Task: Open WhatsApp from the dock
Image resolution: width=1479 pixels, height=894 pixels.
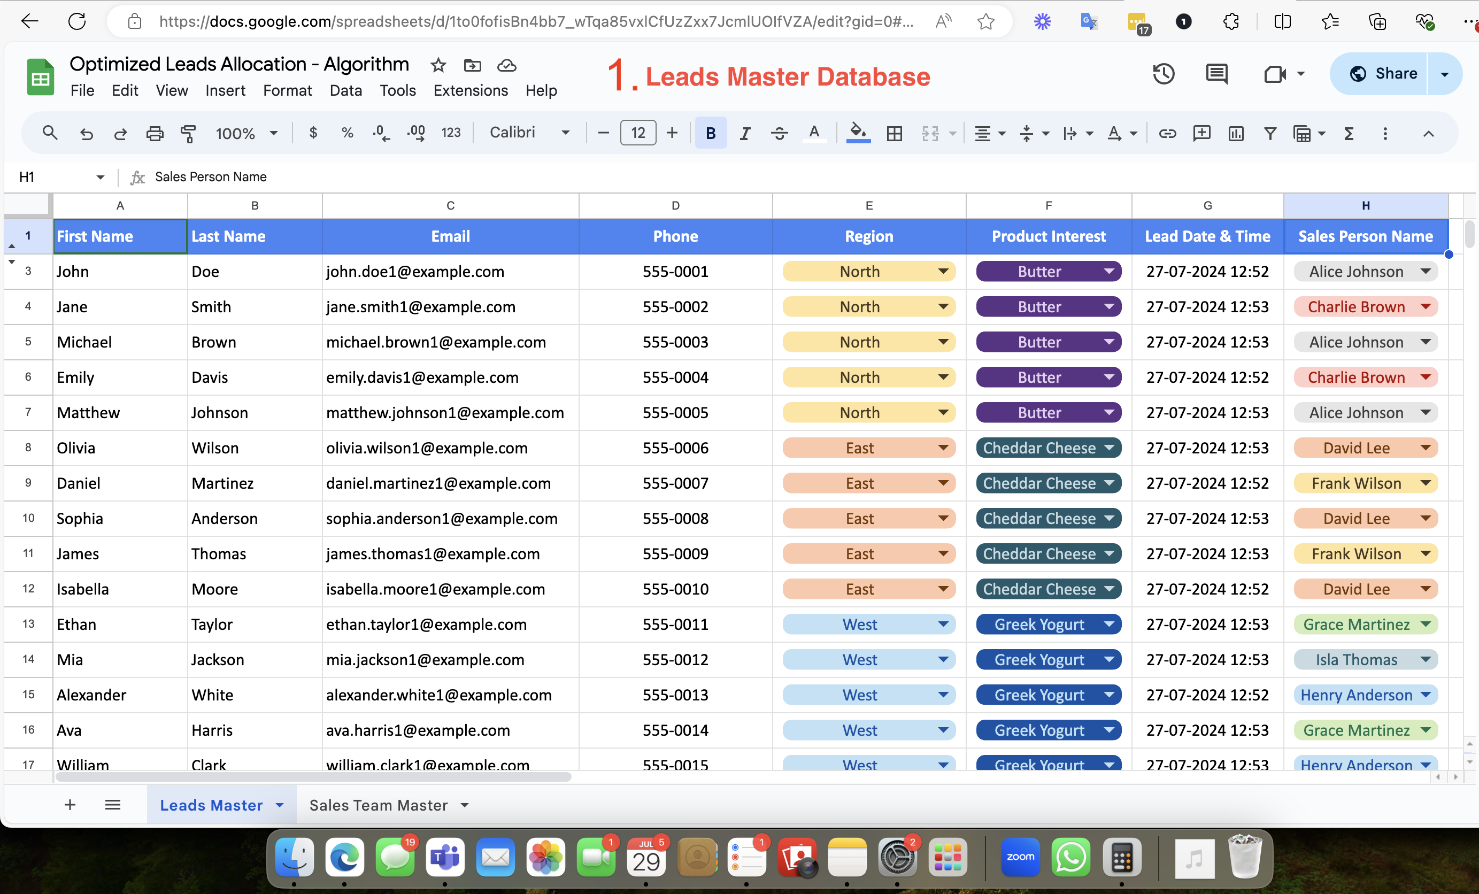Action: (1071, 857)
